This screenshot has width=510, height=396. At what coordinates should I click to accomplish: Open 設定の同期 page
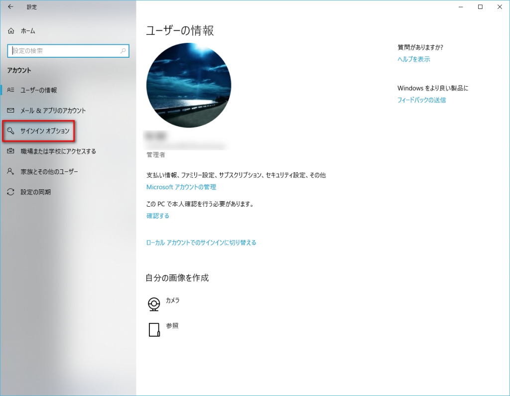click(35, 192)
